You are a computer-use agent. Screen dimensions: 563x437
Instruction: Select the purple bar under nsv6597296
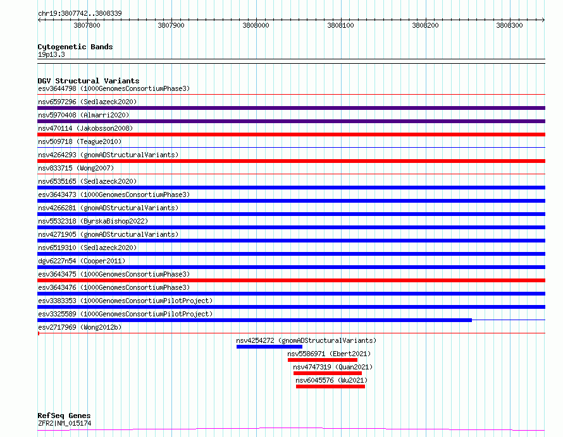(291, 108)
